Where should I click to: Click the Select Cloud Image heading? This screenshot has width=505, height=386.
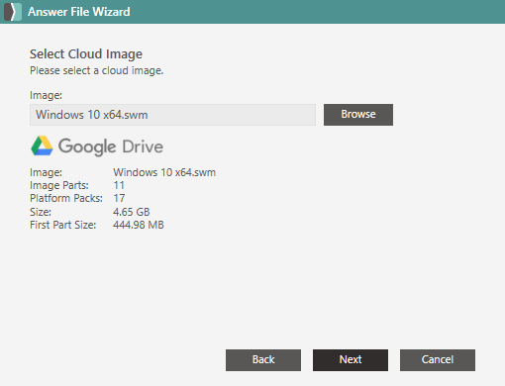[x=86, y=54]
